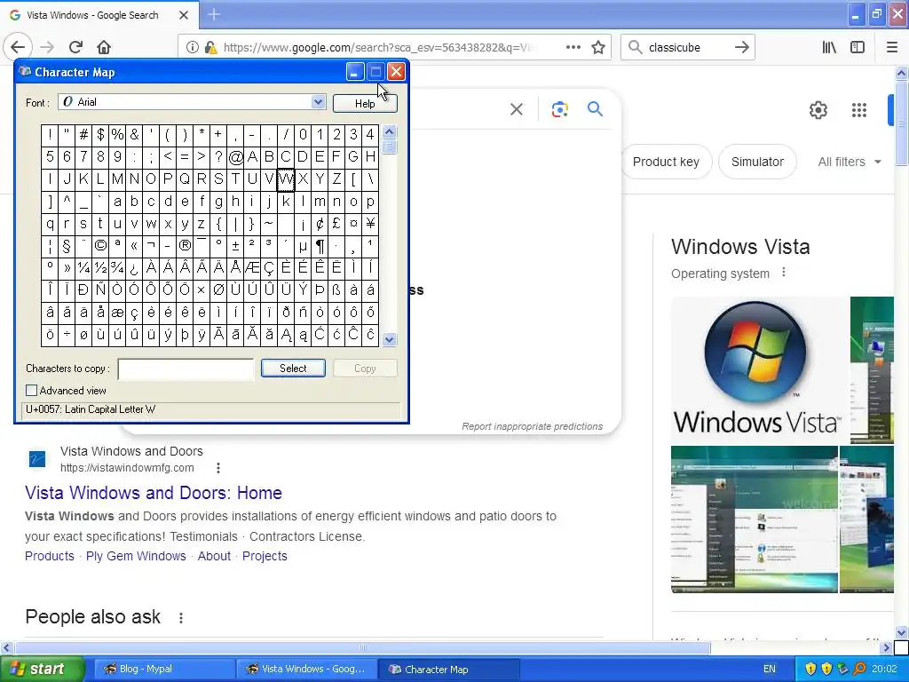Screen dimensions: 909x682
Task: Clear the Google search box with X
Action: [517, 109]
